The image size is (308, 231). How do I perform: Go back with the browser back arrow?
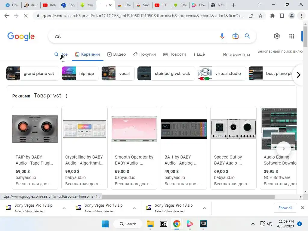click(x=7, y=16)
